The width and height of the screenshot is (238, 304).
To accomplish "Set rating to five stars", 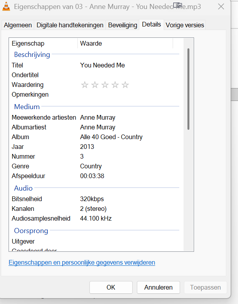I will [125, 85].
